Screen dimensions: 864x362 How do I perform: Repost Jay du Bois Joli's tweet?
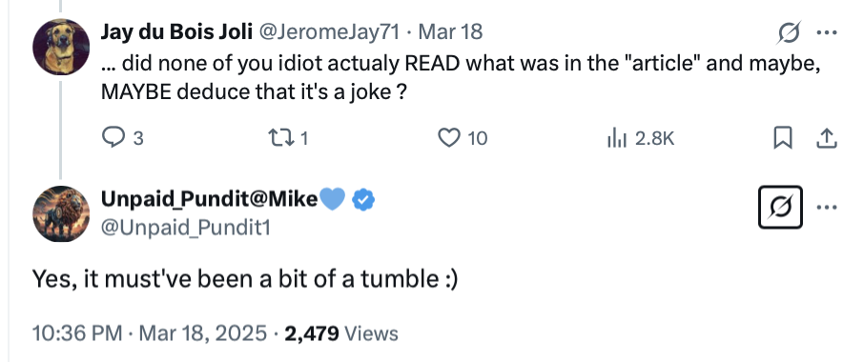pyautogui.click(x=278, y=137)
